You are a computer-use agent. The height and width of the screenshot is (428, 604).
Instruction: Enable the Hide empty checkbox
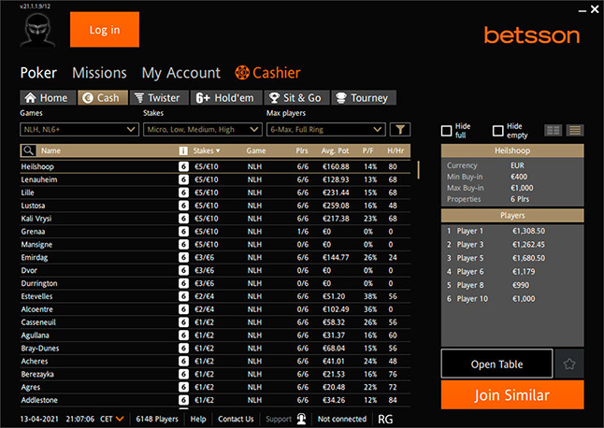(497, 131)
